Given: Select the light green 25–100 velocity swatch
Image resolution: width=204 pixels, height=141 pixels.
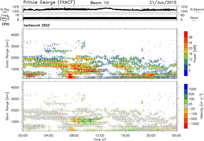Looking at the screenshot, I should [x=186, y=101].
